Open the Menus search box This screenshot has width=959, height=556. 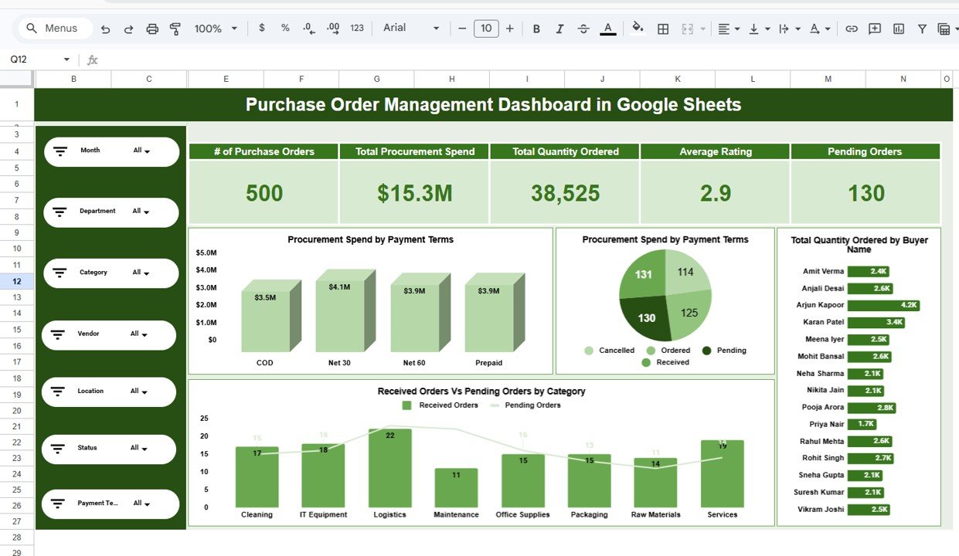53,29
